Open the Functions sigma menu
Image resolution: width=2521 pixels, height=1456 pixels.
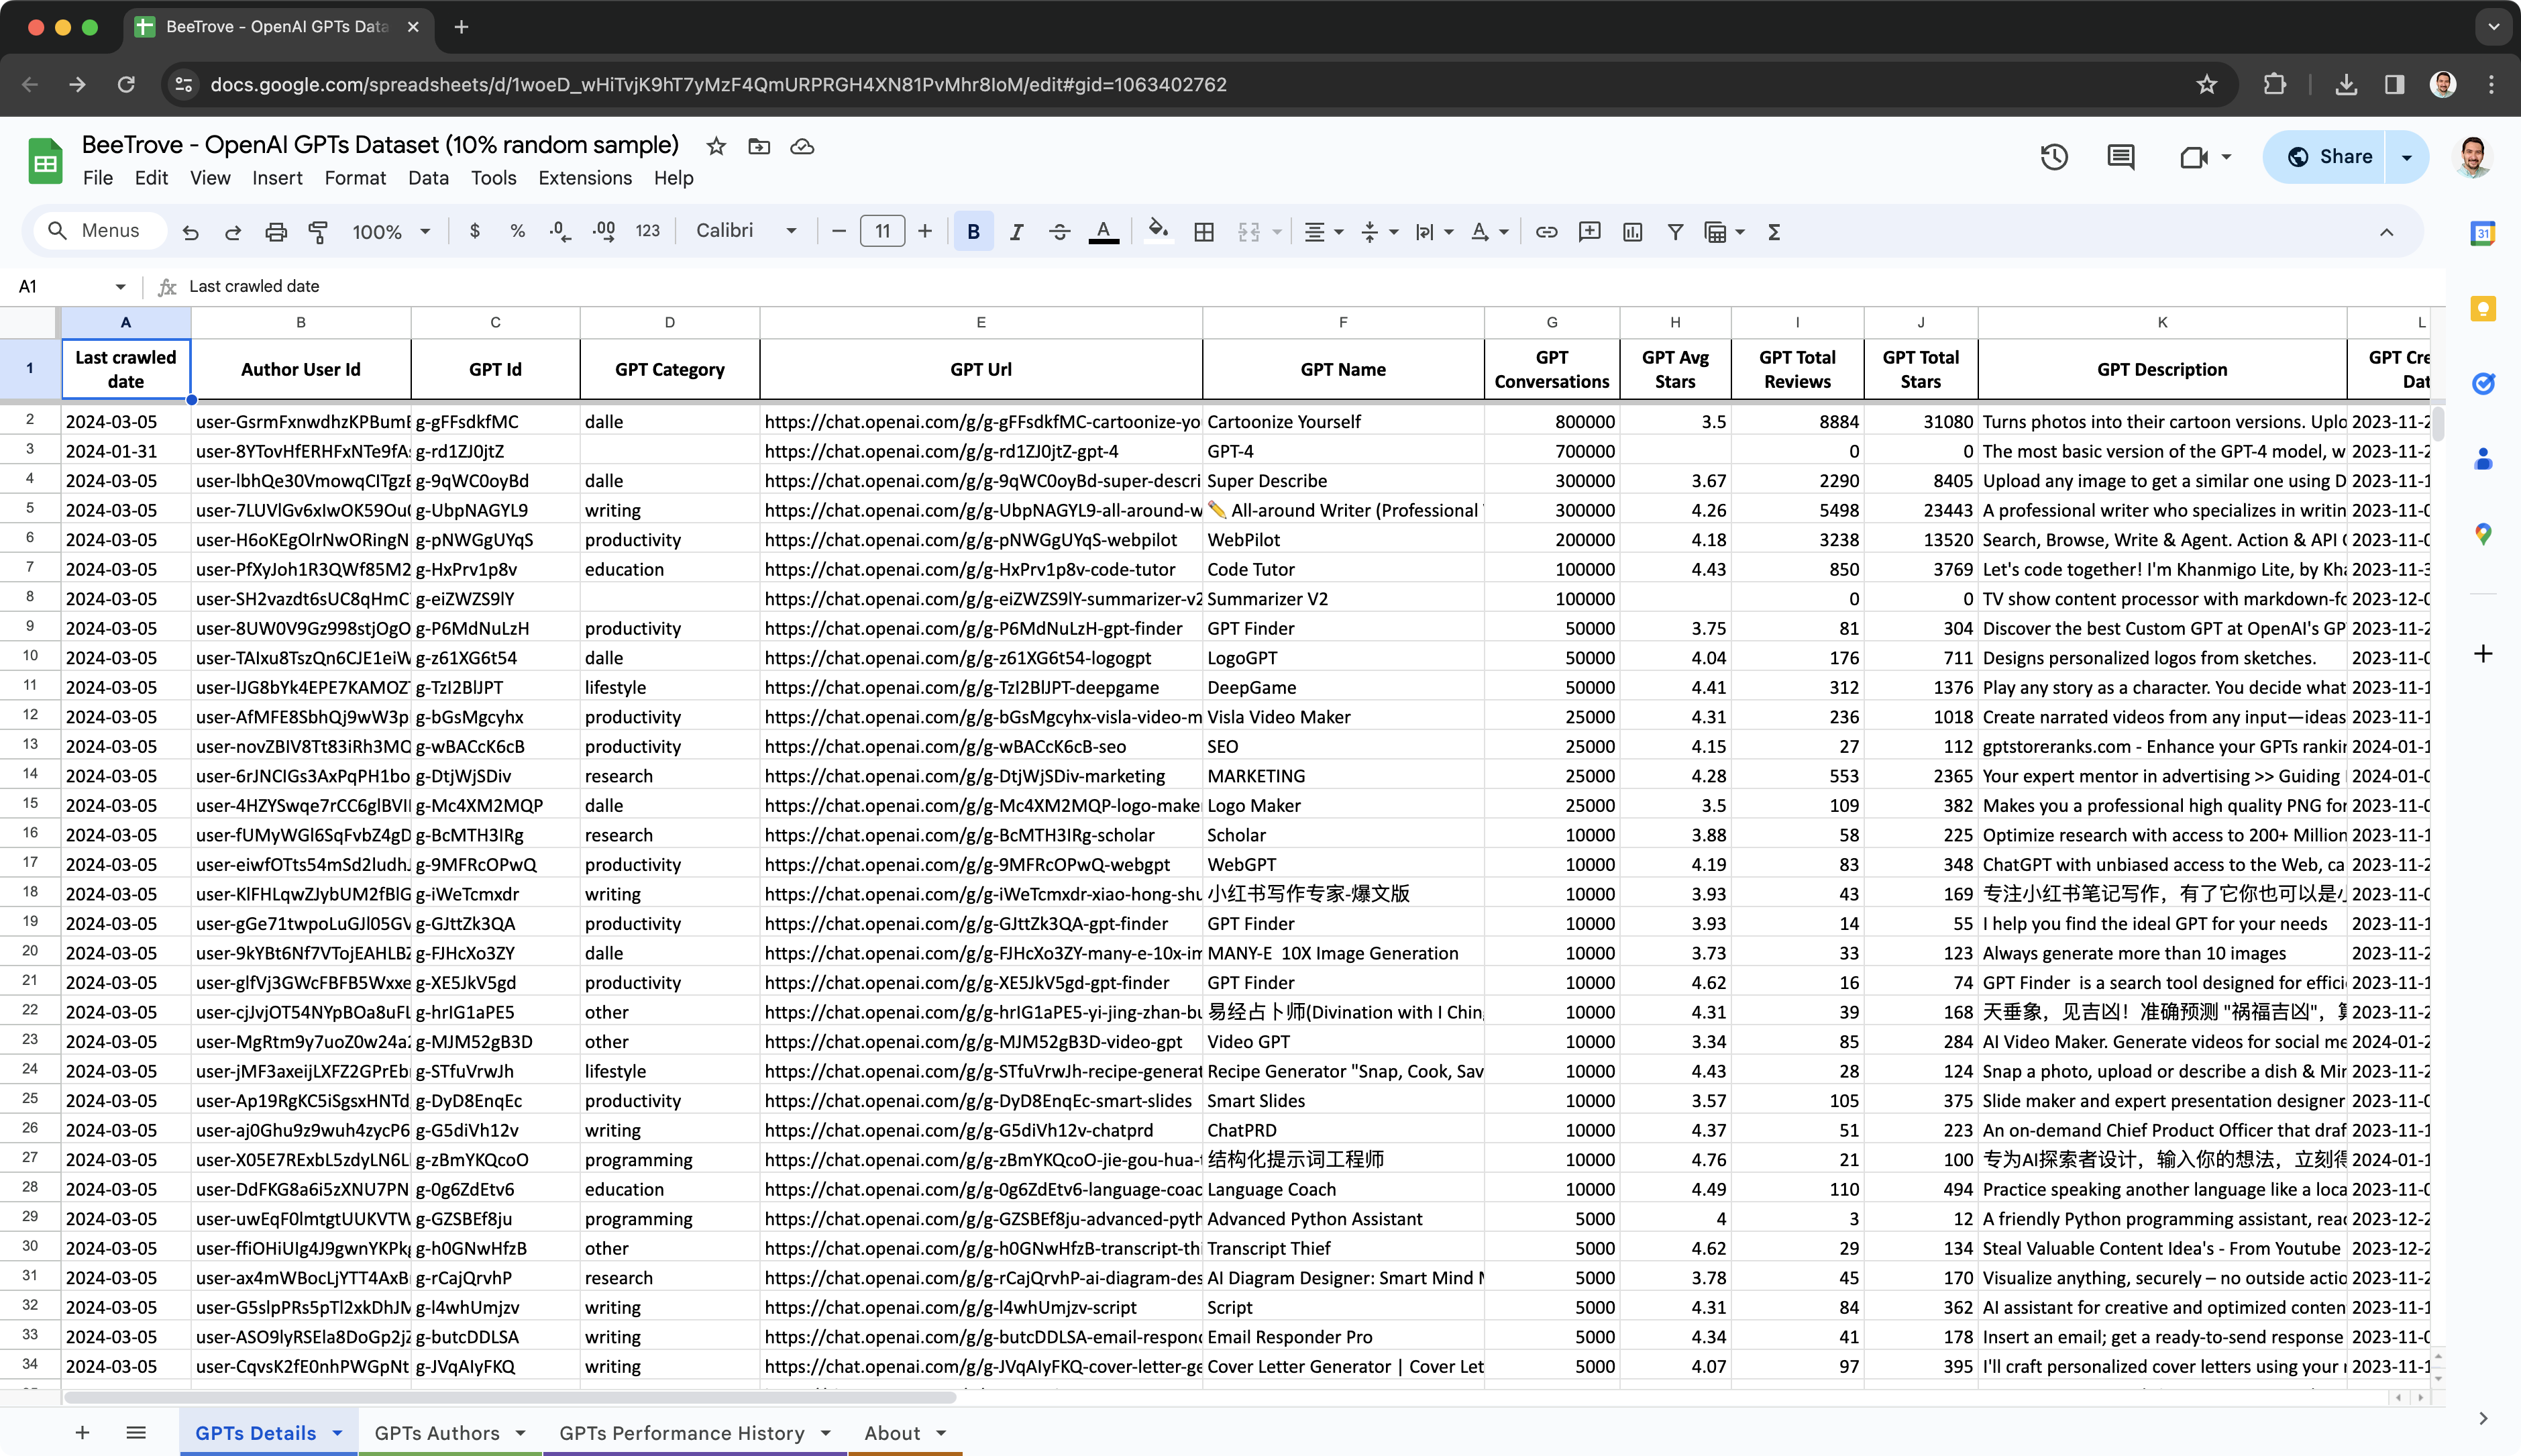pos(1773,232)
